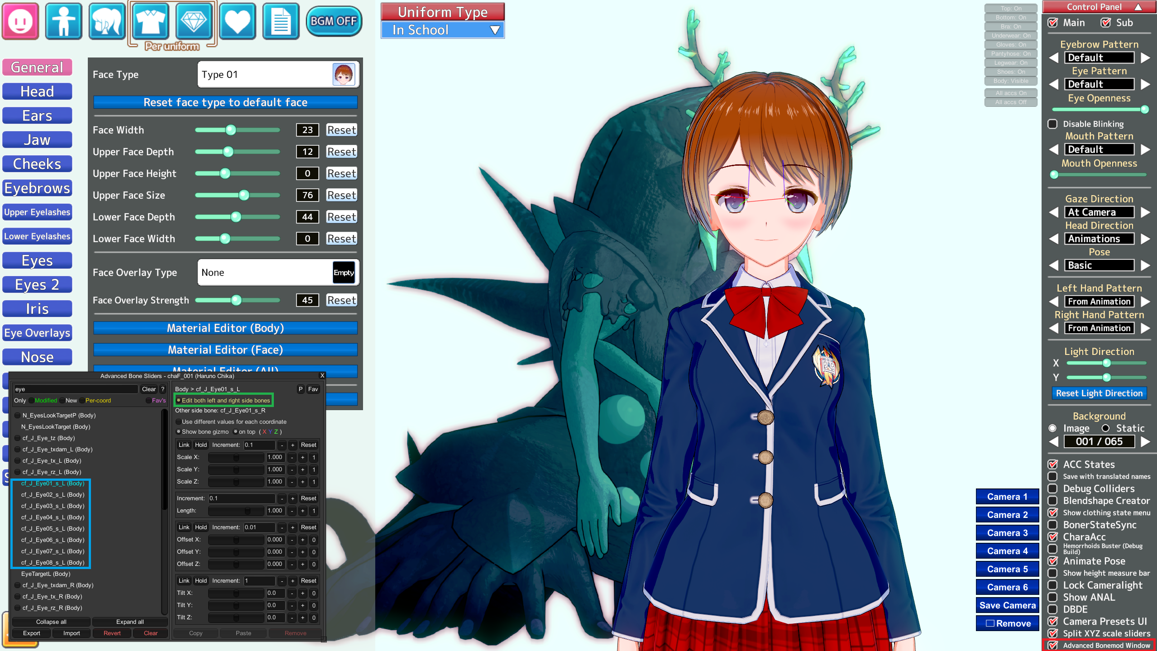1157x651 pixels.
Task: Click the Save Camera button
Action: pos(1007,605)
